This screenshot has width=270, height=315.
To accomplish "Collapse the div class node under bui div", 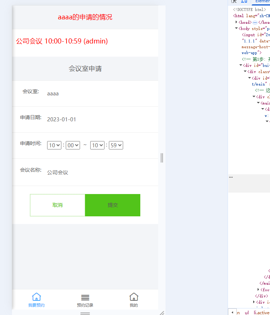I will [x=245, y=71].
